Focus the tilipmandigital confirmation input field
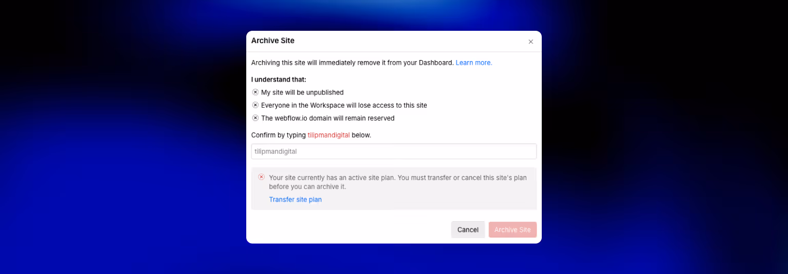This screenshot has width=788, height=274. (x=393, y=151)
